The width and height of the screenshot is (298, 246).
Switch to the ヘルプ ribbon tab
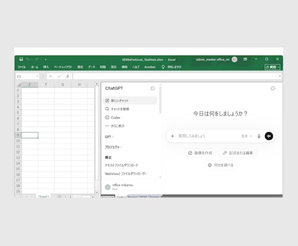coord(136,67)
